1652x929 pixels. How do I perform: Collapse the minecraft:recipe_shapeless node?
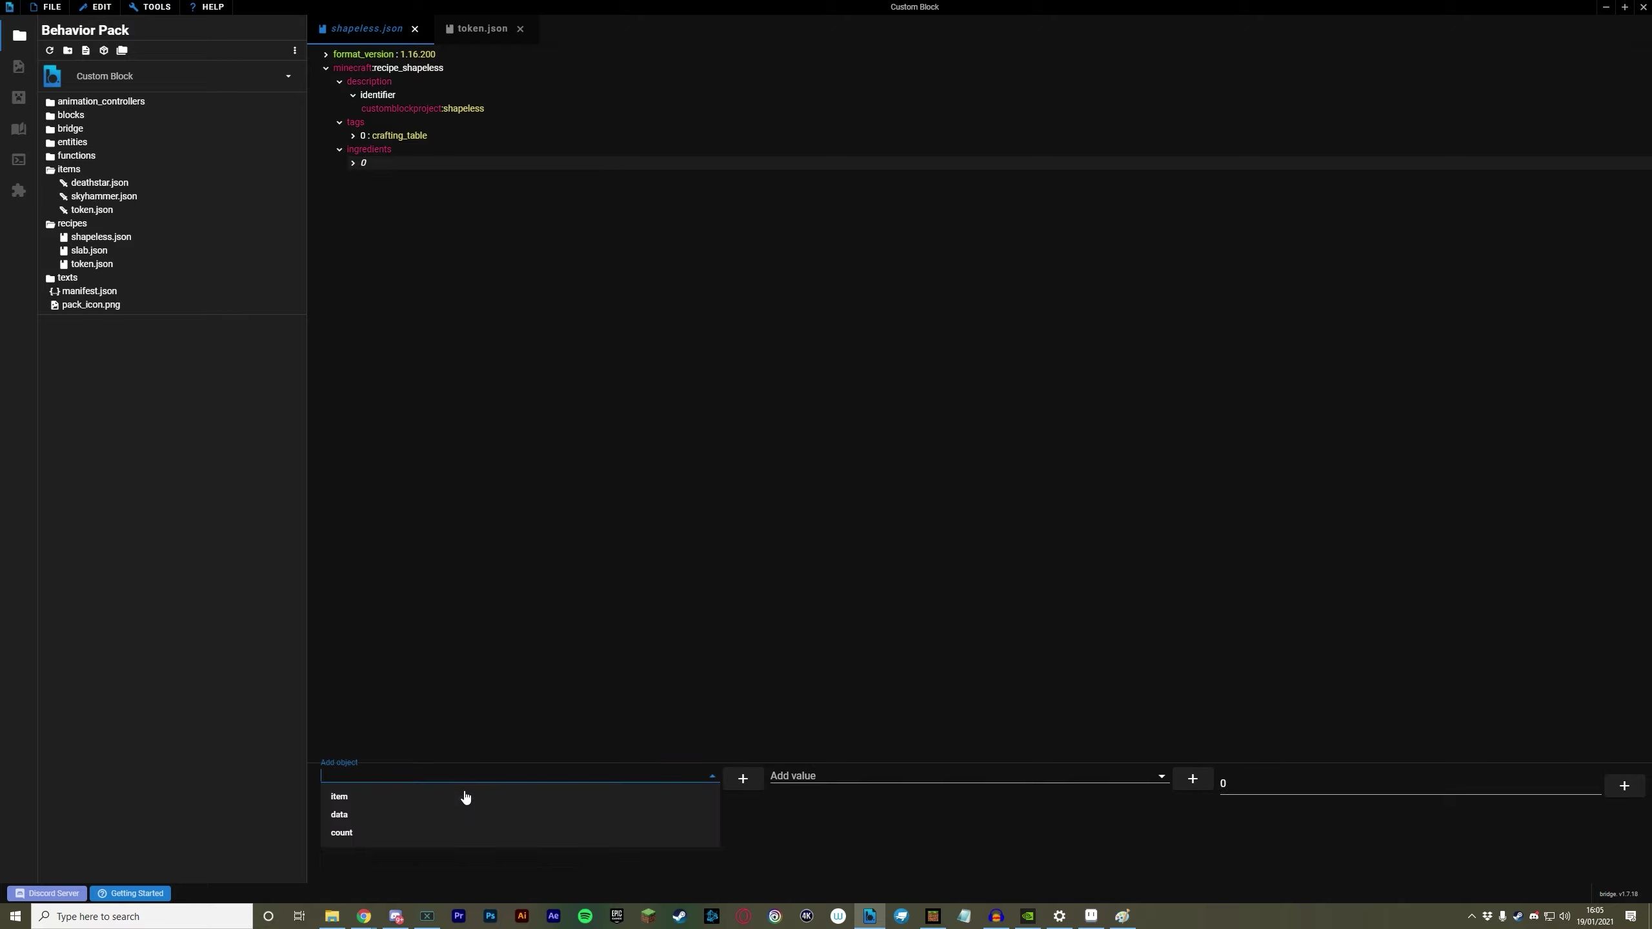point(326,68)
